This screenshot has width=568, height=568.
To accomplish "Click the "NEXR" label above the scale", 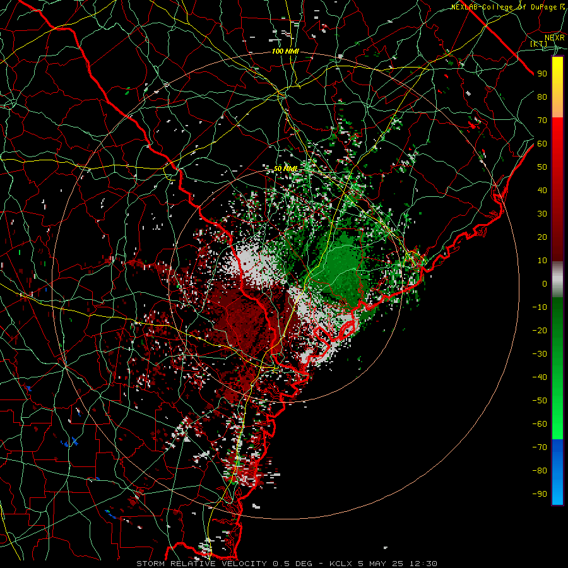I will pyautogui.click(x=555, y=38).
